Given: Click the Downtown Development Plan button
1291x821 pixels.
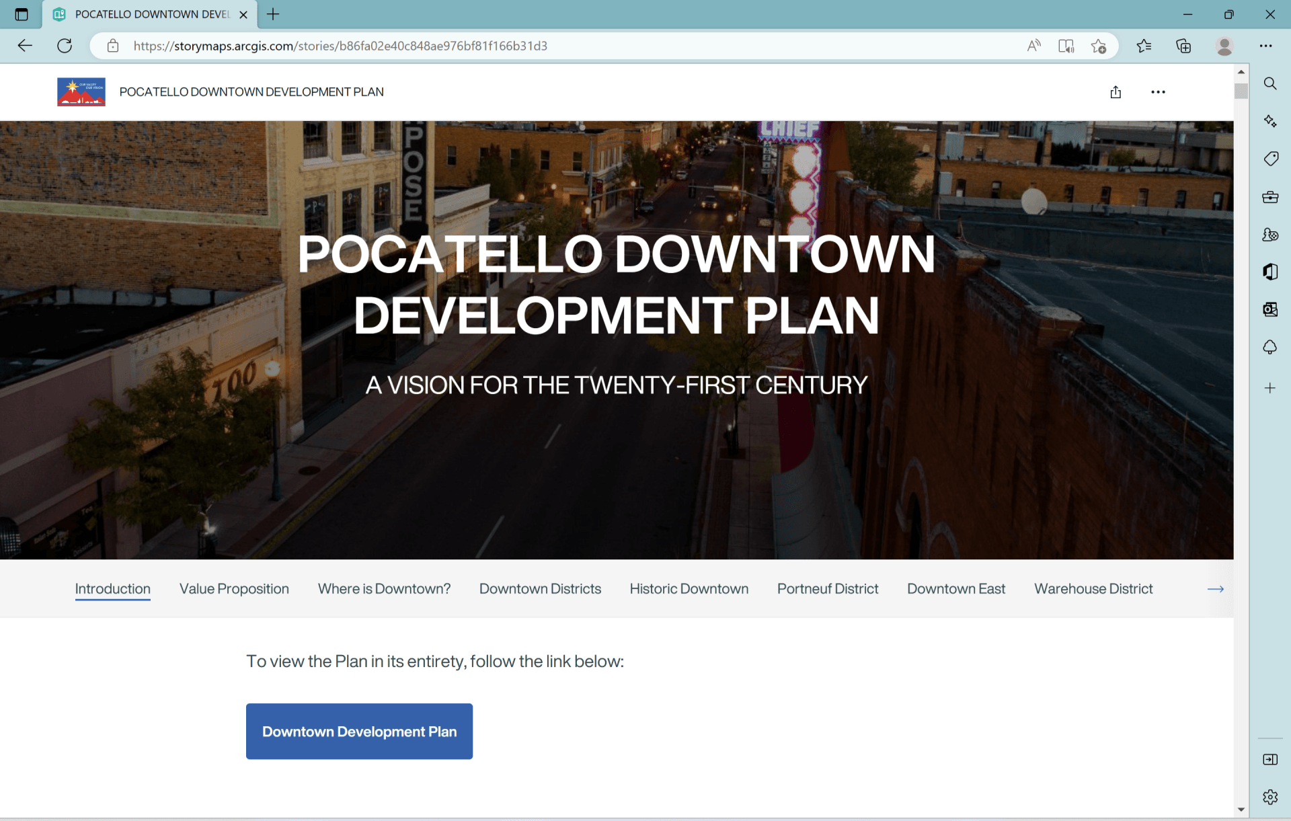Looking at the screenshot, I should tap(359, 732).
